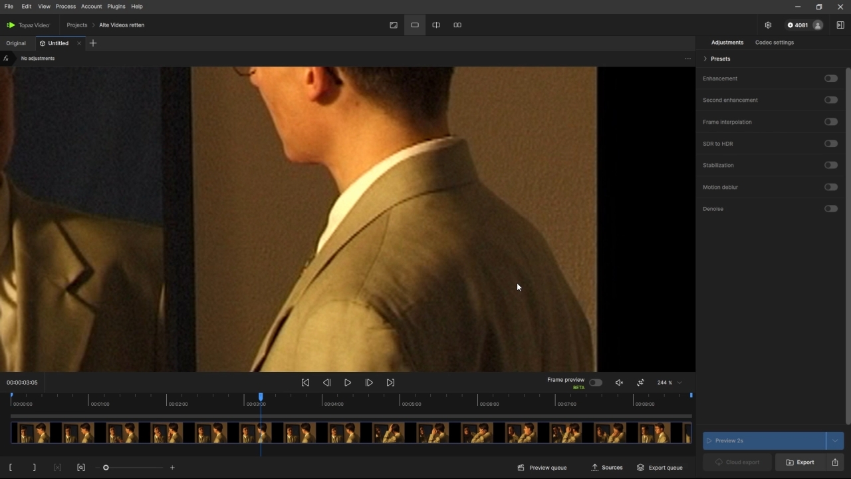Set the trim in-point bracket
The height and width of the screenshot is (479, 851).
(x=11, y=468)
